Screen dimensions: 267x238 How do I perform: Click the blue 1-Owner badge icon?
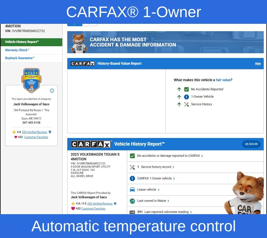[x=186, y=97]
